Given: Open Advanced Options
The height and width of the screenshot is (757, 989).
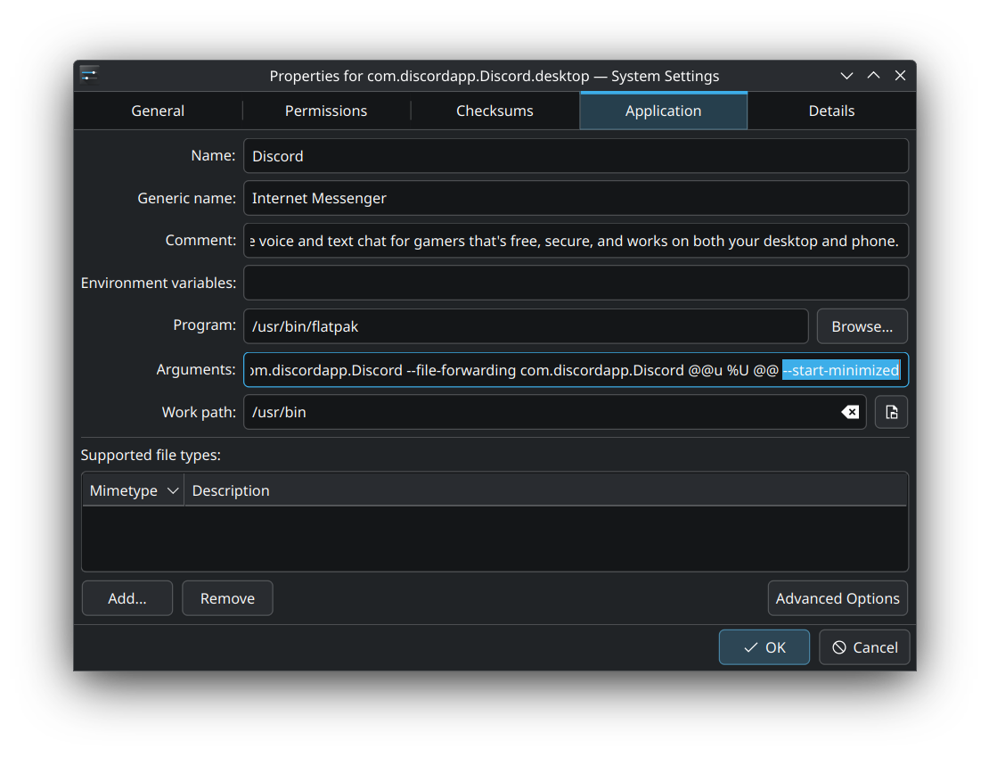Looking at the screenshot, I should tap(838, 598).
